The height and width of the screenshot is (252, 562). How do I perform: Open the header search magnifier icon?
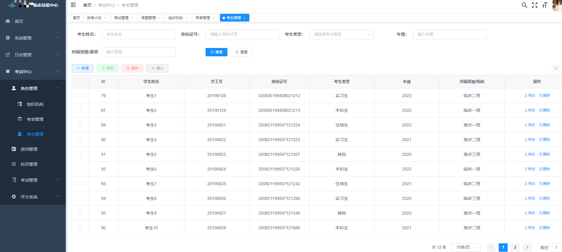pos(524,5)
